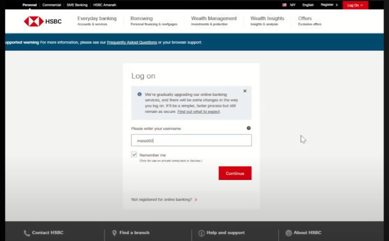The width and height of the screenshot is (389, 241).
Task: Open the Wealth Management menu
Action: 214,21
